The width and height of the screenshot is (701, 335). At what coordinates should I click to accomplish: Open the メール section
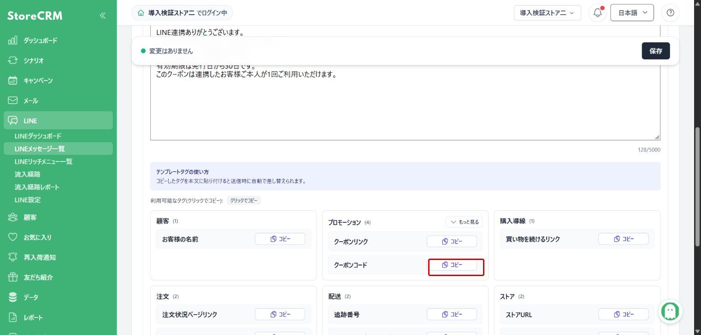(x=58, y=101)
